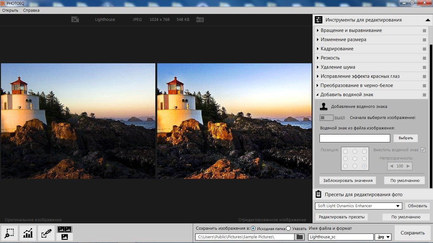Select center watermark position radio
This screenshot has height=243, width=433.
355,159
